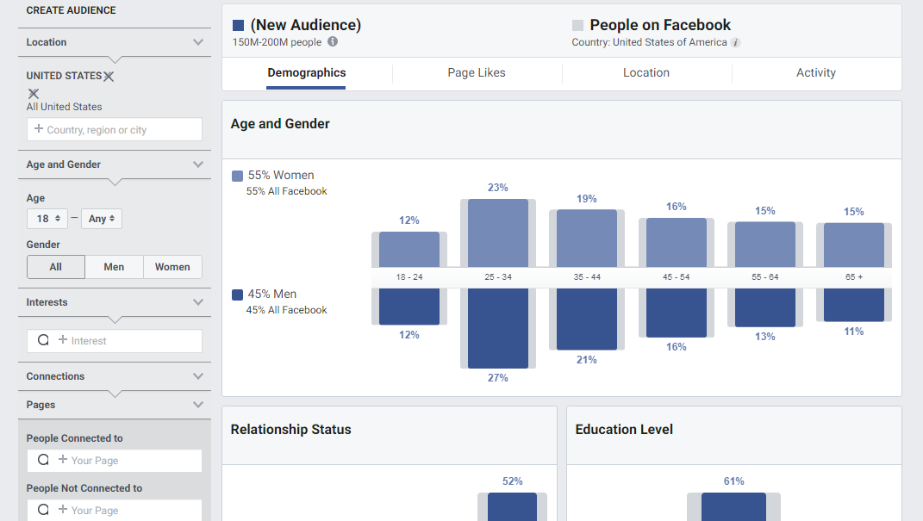The width and height of the screenshot is (923, 521).
Task: Click the New Audience blue square swatch
Action: point(239,25)
